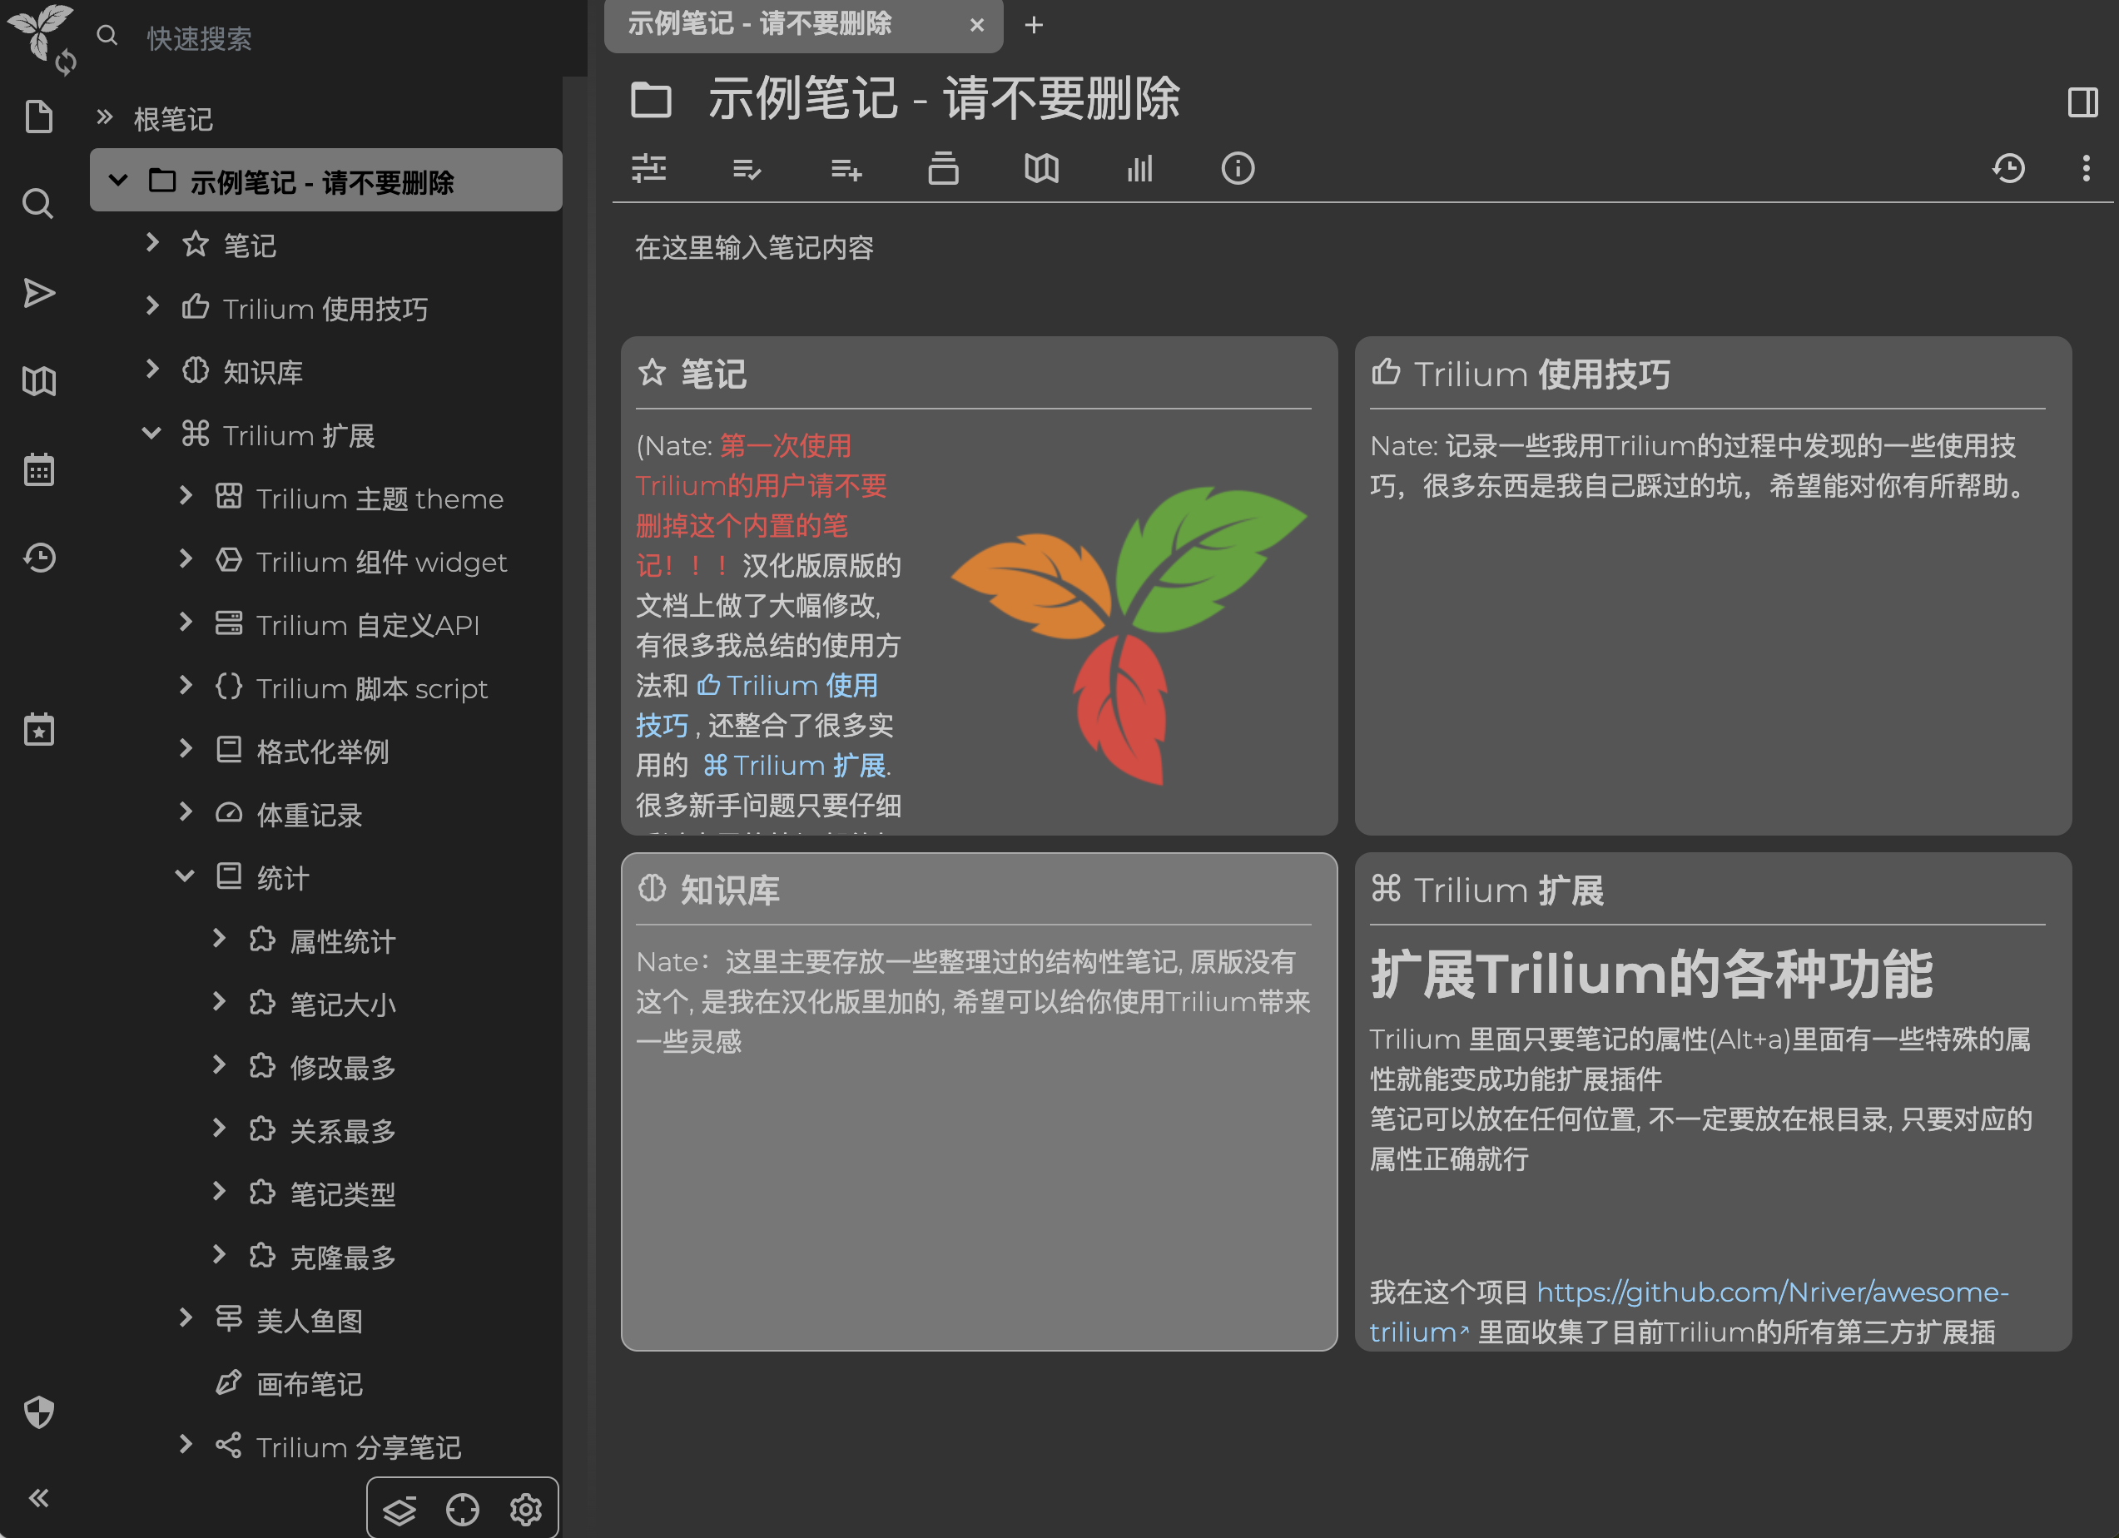
Task: Toggle the right pane panel icon
Action: [2082, 102]
